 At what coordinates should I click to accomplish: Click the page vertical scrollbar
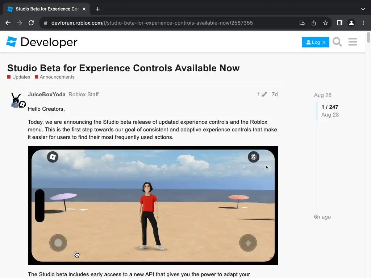[x=368, y=37]
